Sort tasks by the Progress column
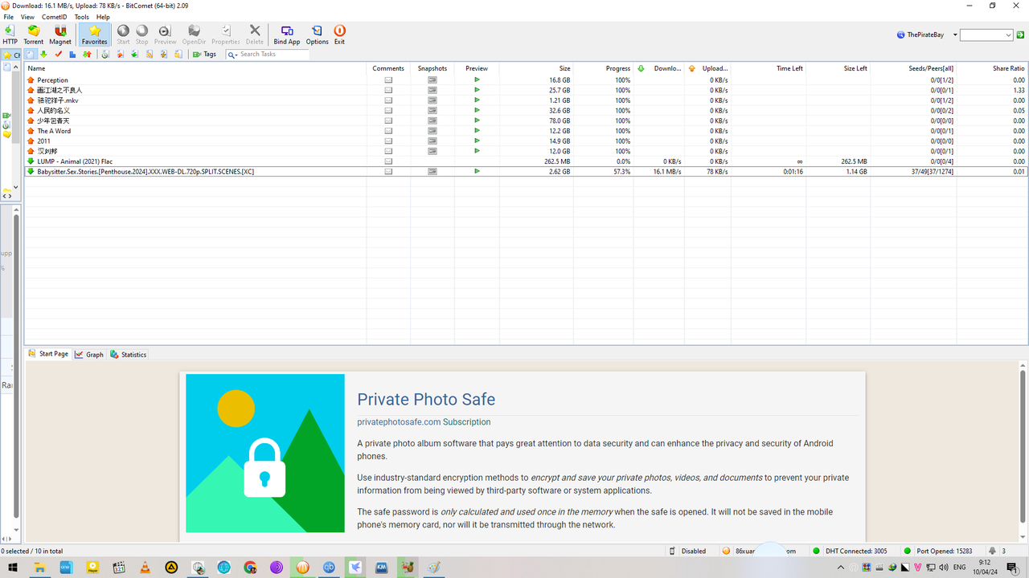Viewport: 1029px width, 578px height. (x=604, y=68)
